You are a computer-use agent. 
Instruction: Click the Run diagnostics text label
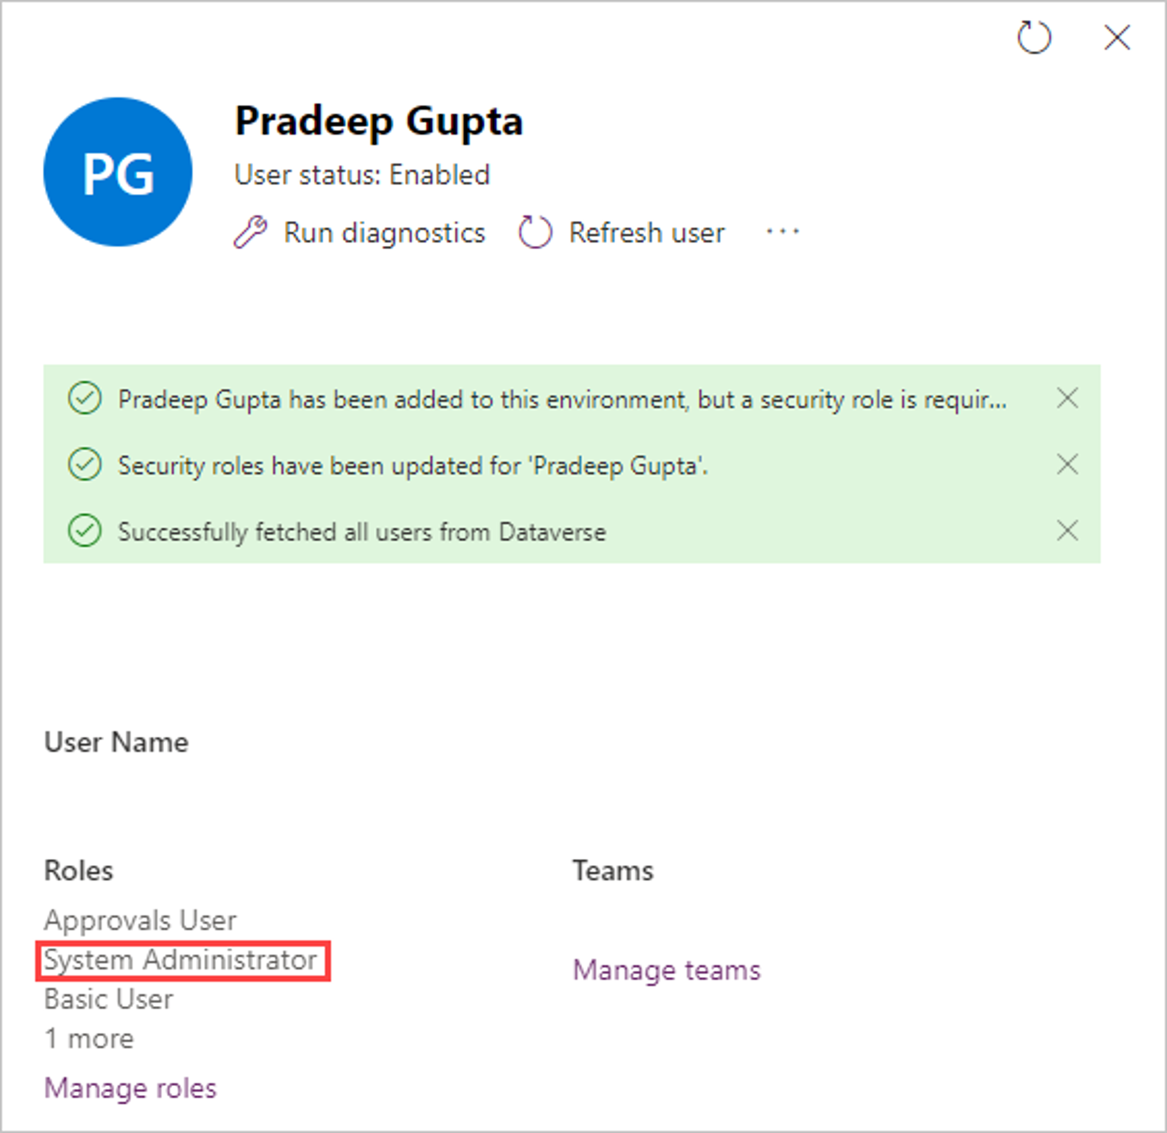(384, 233)
